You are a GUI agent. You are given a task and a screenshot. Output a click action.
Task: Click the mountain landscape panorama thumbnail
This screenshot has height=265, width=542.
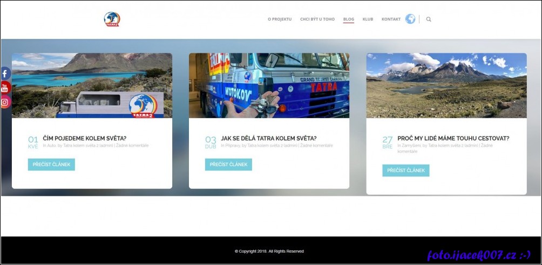446,85
